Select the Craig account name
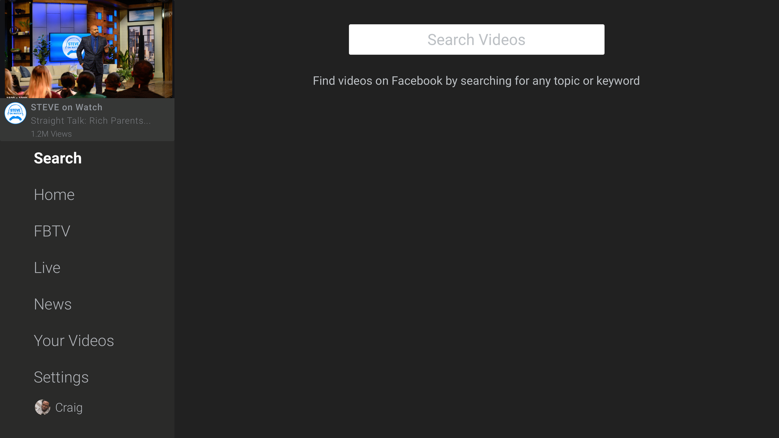This screenshot has height=438, width=779. click(69, 407)
